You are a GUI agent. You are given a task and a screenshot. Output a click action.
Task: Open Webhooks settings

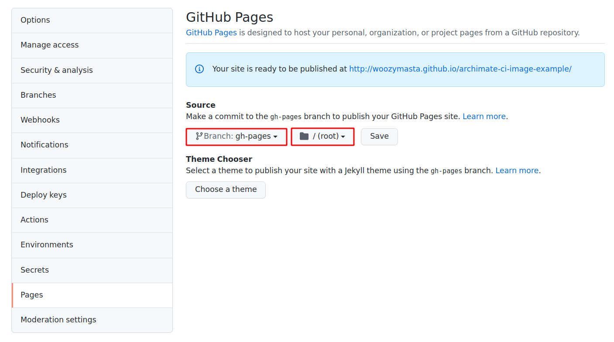coord(92,120)
